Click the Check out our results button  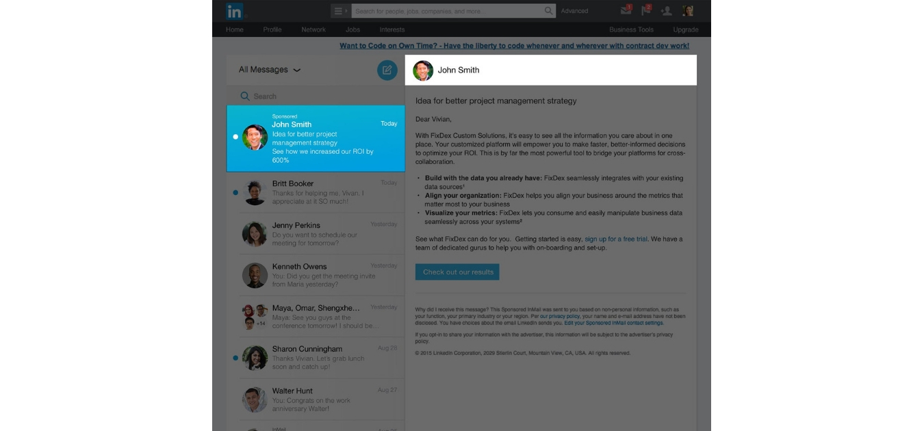click(457, 272)
